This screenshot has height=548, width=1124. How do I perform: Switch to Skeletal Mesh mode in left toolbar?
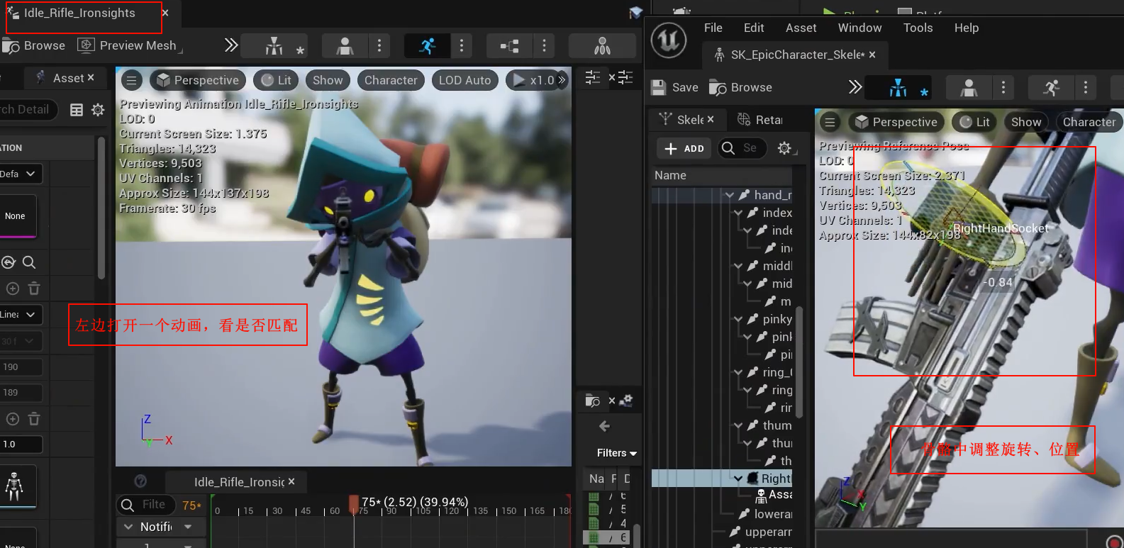(x=345, y=46)
